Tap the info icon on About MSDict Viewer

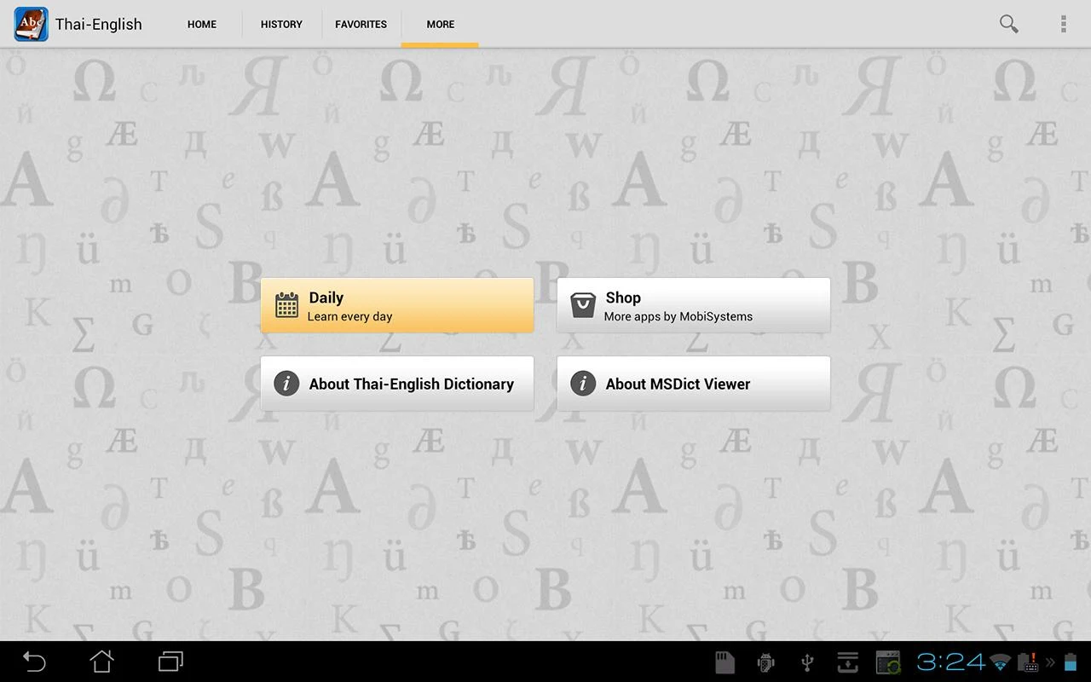[x=582, y=384]
